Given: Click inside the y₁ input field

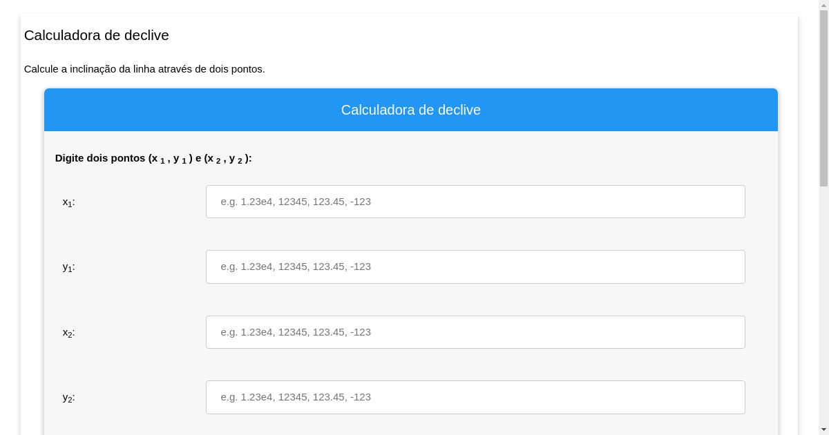Looking at the screenshot, I should [475, 267].
